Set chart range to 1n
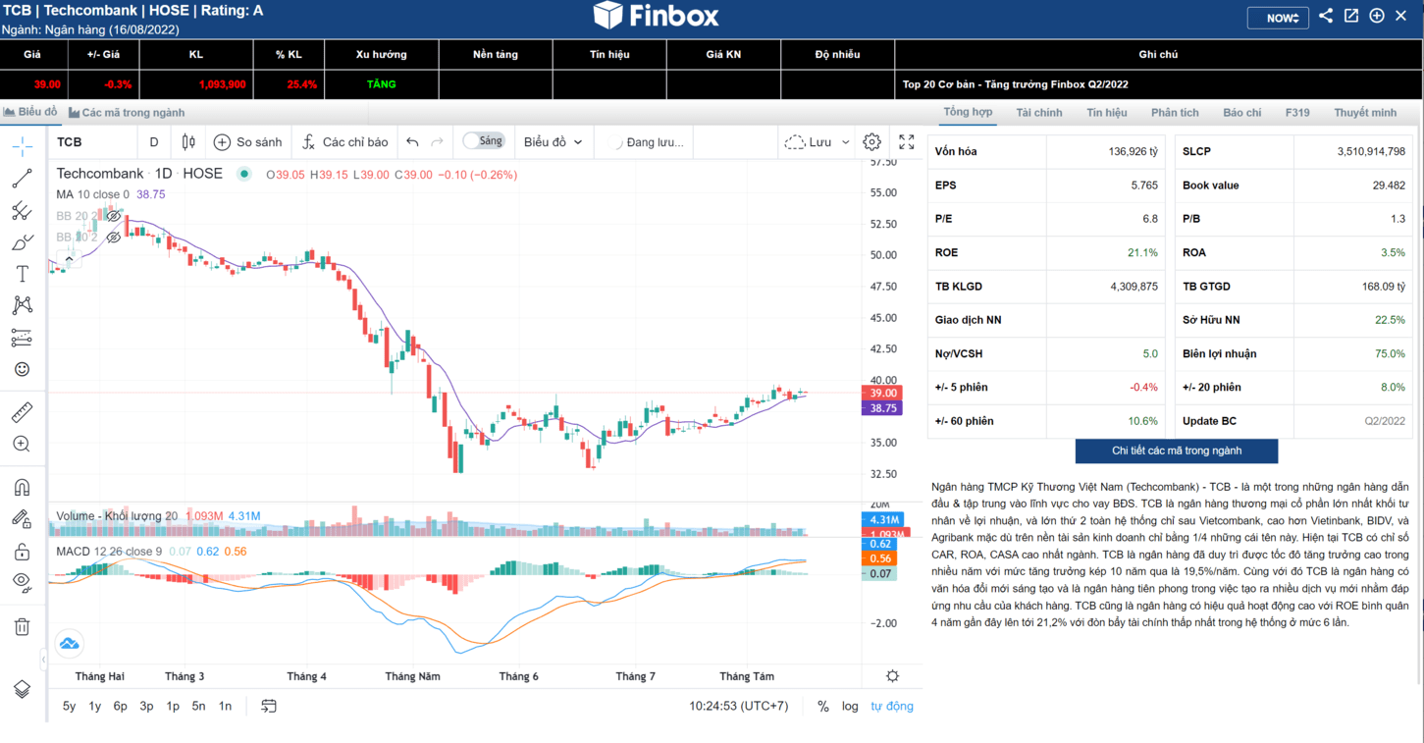This screenshot has width=1424, height=743. tap(225, 706)
